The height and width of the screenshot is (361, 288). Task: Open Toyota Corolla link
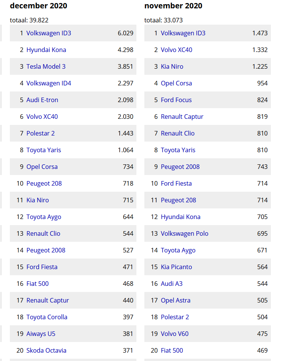pos(47,317)
